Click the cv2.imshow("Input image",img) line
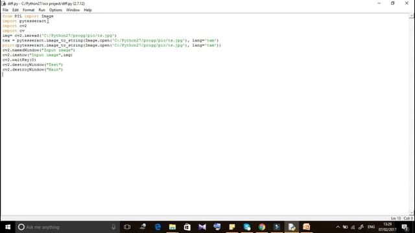This screenshot has width=415, height=233. click(38, 55)
